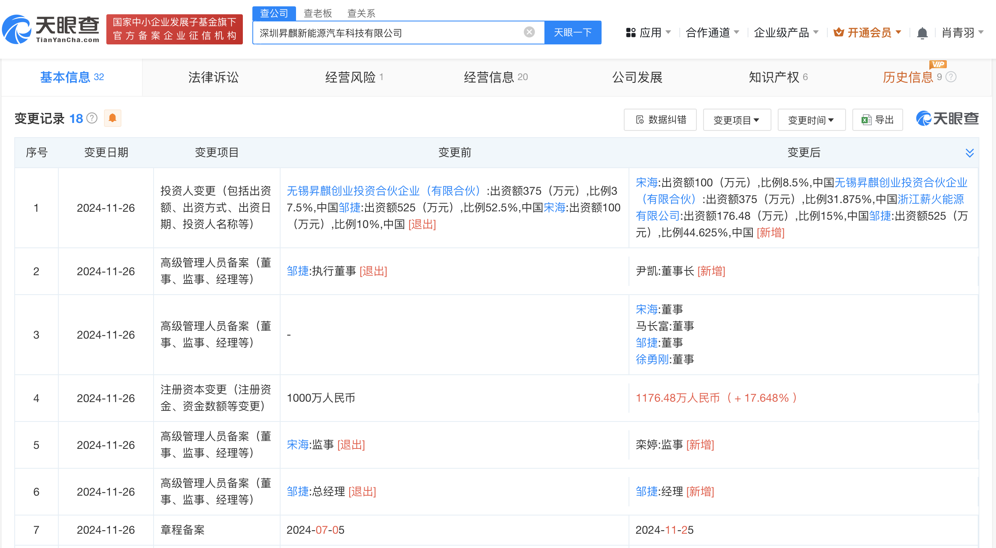This screenshot has height=548, width=996.
Task: Click the orange change-record alert bell
Action: (112, 118)
